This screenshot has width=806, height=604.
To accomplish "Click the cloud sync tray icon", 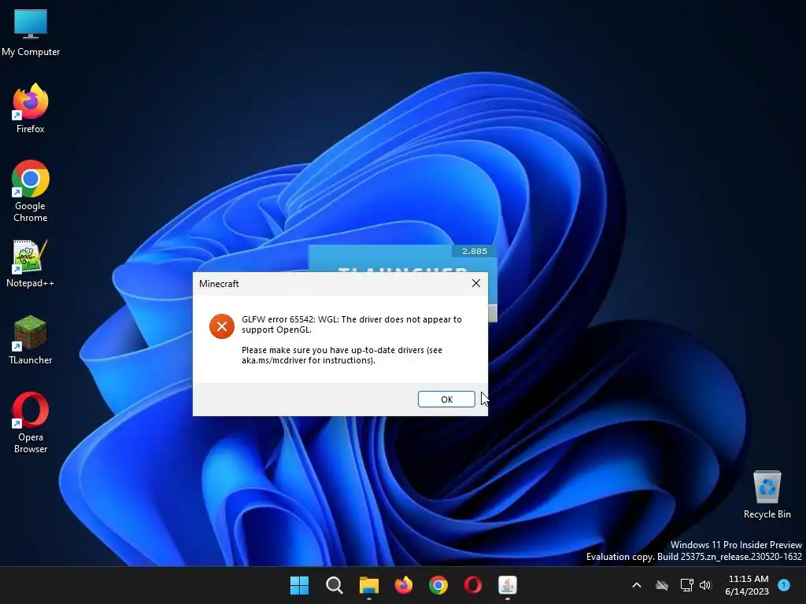I will (x=662, y=585).
